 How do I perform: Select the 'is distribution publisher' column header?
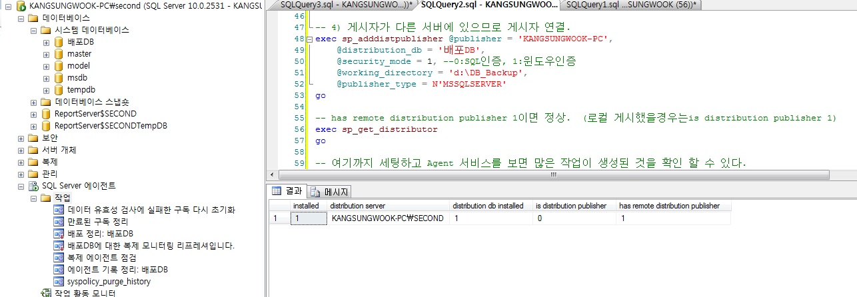tap(575, 206)
